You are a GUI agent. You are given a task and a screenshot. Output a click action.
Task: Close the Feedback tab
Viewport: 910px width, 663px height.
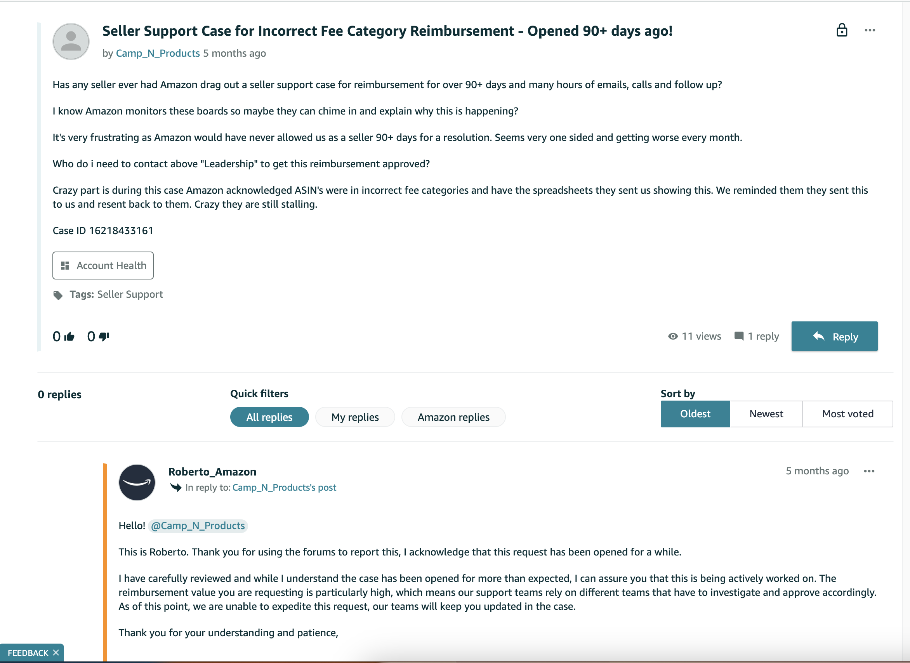click(56, 653)
